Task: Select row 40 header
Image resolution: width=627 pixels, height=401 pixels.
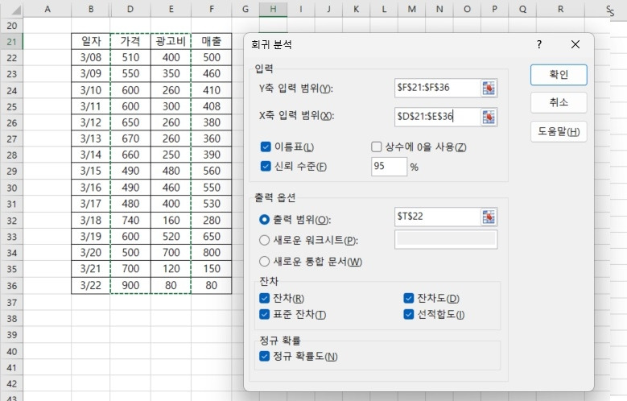Action: [11, 351]
